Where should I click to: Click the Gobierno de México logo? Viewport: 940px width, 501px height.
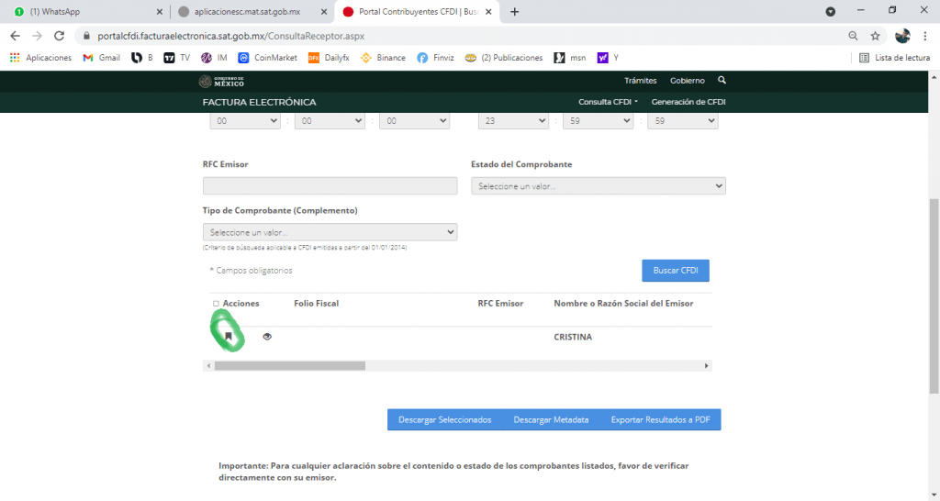point(222,82)
